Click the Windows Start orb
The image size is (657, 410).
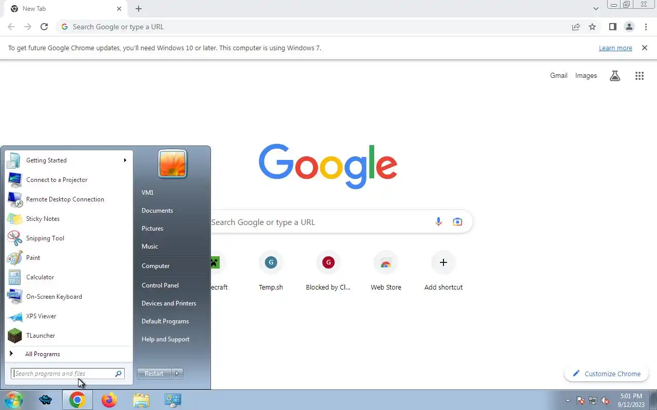coord(13,400)
